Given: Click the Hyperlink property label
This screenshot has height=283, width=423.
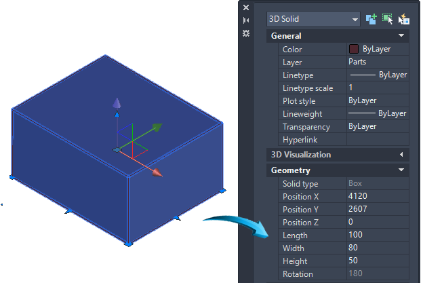Looking at the screenshot, I should click(x=300, y=140).
